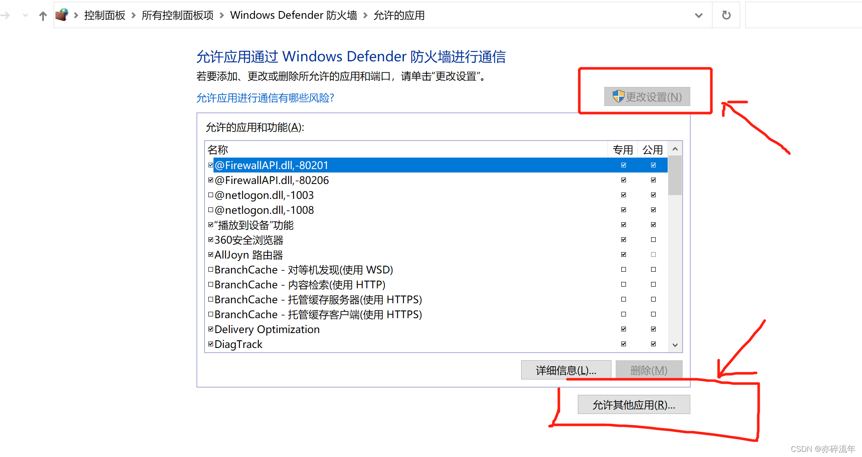Expand chevron before 控制面板 breadcrumb
This screenshot has height=457, width=862.
click(x=76, y=15)
